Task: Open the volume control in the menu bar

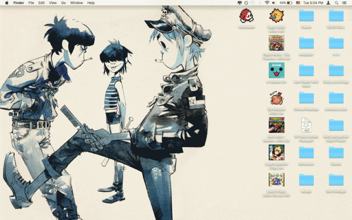Action: tap(274, 3)
